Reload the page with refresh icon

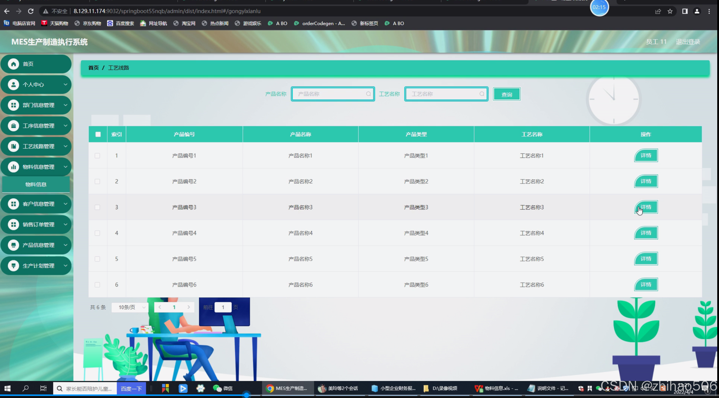click(x=31, y=11)
